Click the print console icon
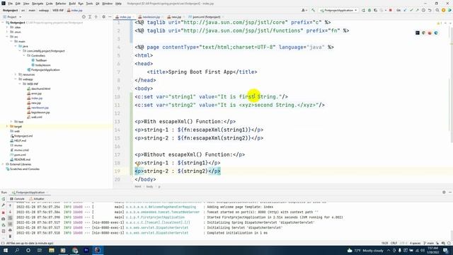Image resolution: width=453 pixels, height=255 pixels. tap(10, 230)
